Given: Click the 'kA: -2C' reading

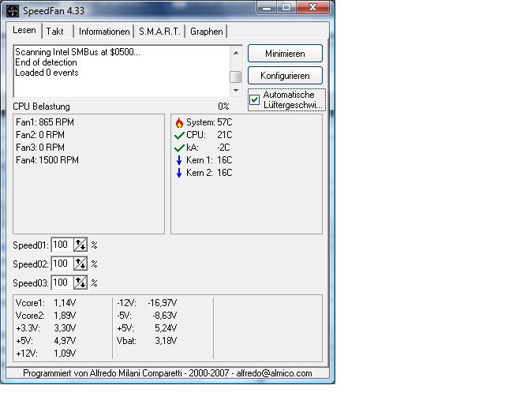Looking at the screenshot, I should pos(208,148).
